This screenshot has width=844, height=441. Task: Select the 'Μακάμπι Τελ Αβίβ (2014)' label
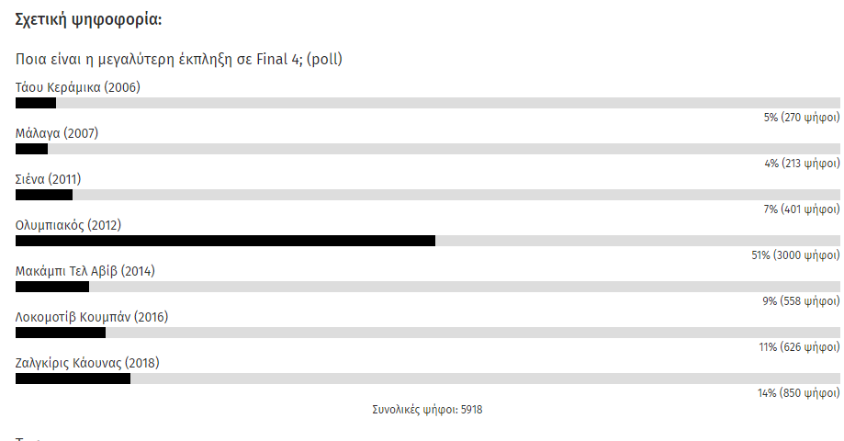[86, 271]
